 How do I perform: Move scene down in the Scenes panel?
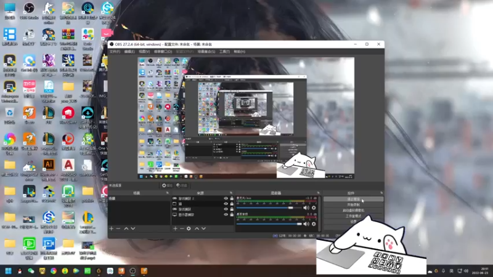tap(133, 228)
